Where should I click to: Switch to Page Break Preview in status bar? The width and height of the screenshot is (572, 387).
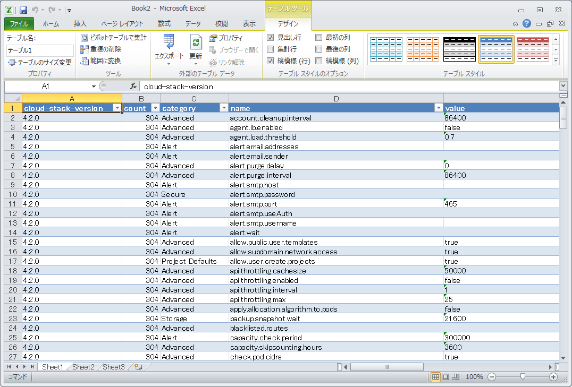pyautogui.click(x=455, y=377)
